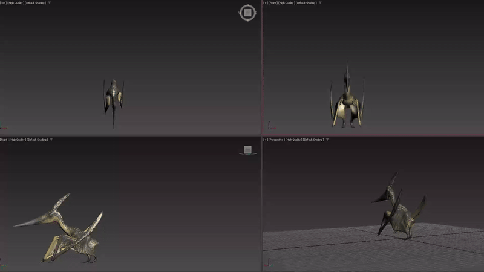Click the filter icon in Right viewport
Image resolution: width=484 pixels, height=272 pixels.
coord(51,140)
